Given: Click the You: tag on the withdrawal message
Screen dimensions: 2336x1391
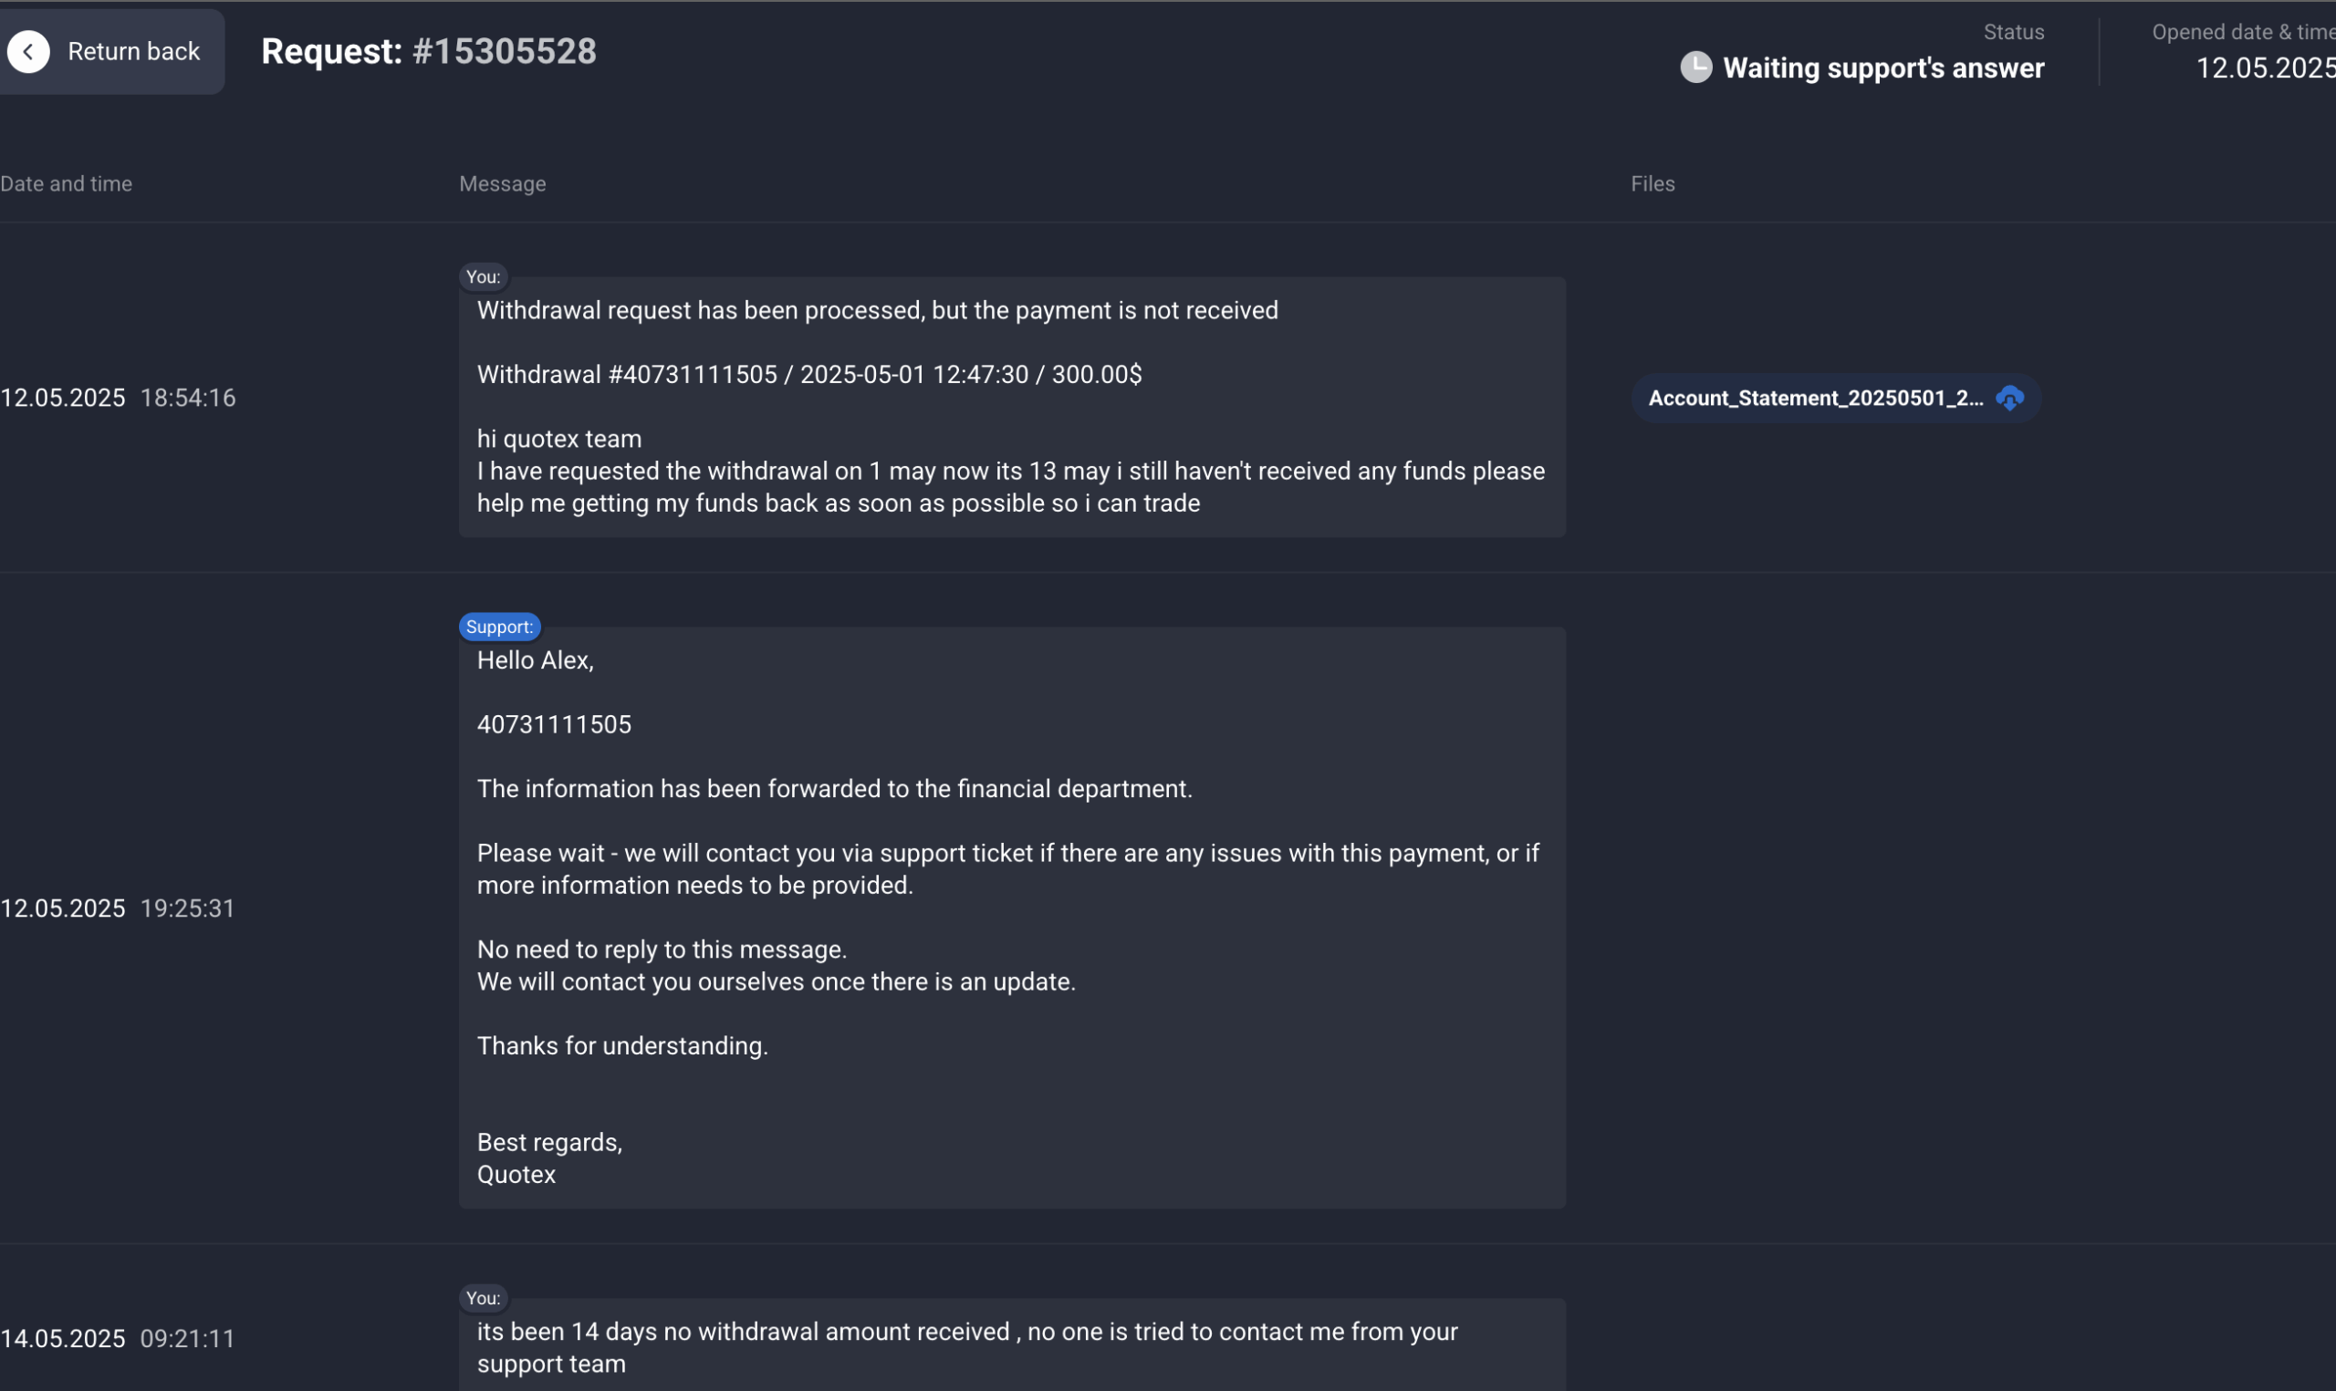Looking at the screenshot, I should [484, 276].
